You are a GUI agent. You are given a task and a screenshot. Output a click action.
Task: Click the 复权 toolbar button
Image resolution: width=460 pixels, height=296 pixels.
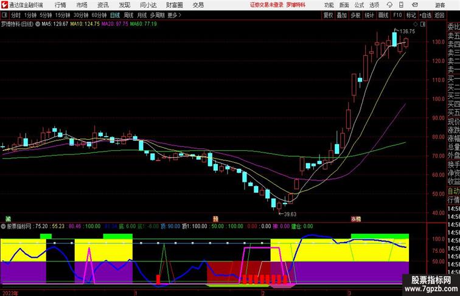[328, 15]
